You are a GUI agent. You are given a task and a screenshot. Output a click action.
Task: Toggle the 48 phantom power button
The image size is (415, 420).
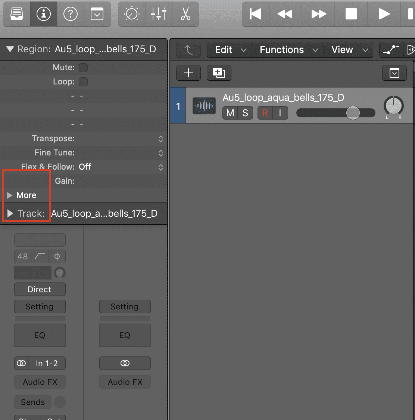(23, 257)
